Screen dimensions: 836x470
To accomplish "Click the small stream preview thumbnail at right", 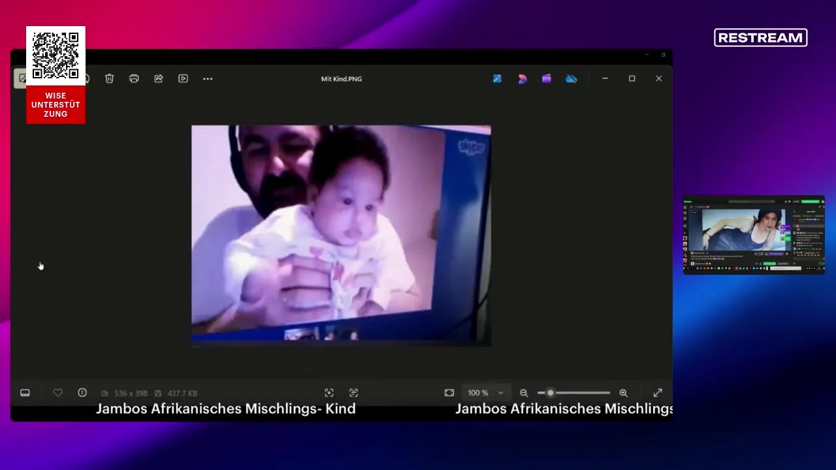I will click(x=754, y=235).
